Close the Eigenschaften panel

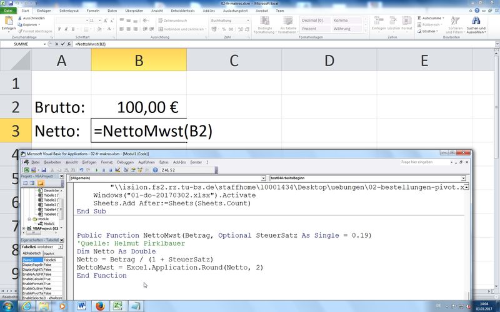point(61,240)
